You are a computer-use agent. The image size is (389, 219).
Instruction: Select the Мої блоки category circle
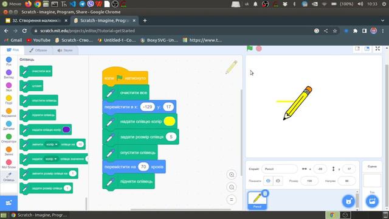pyautogui.click(x=9, y=162)
